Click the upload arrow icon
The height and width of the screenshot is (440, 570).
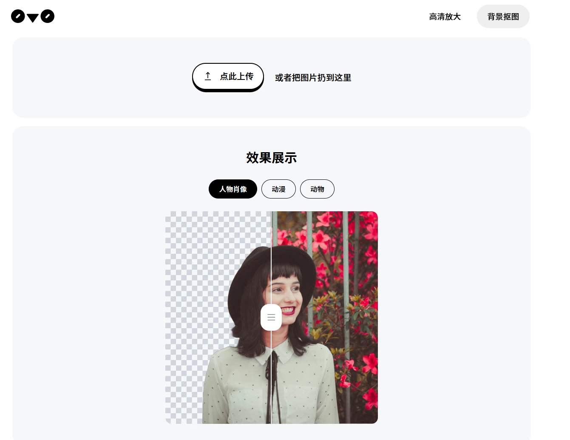(208, 76)
